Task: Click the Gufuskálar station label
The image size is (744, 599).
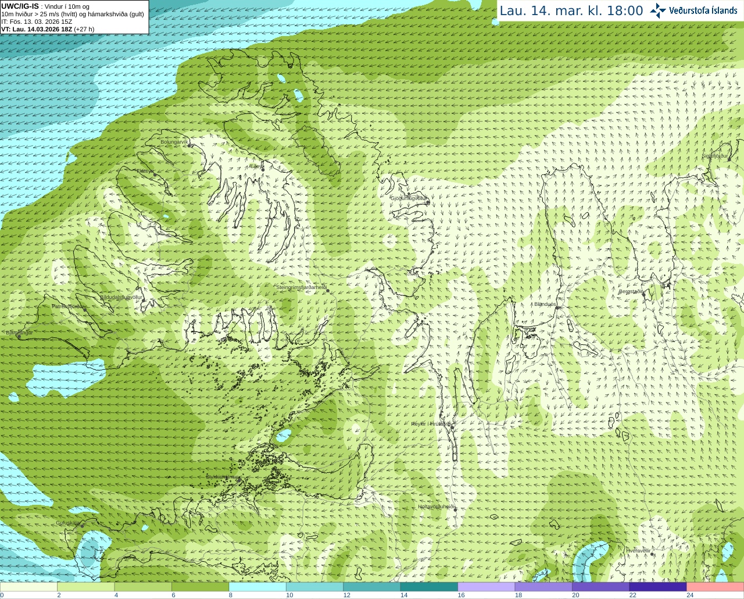Action: (x=68, y=523)
